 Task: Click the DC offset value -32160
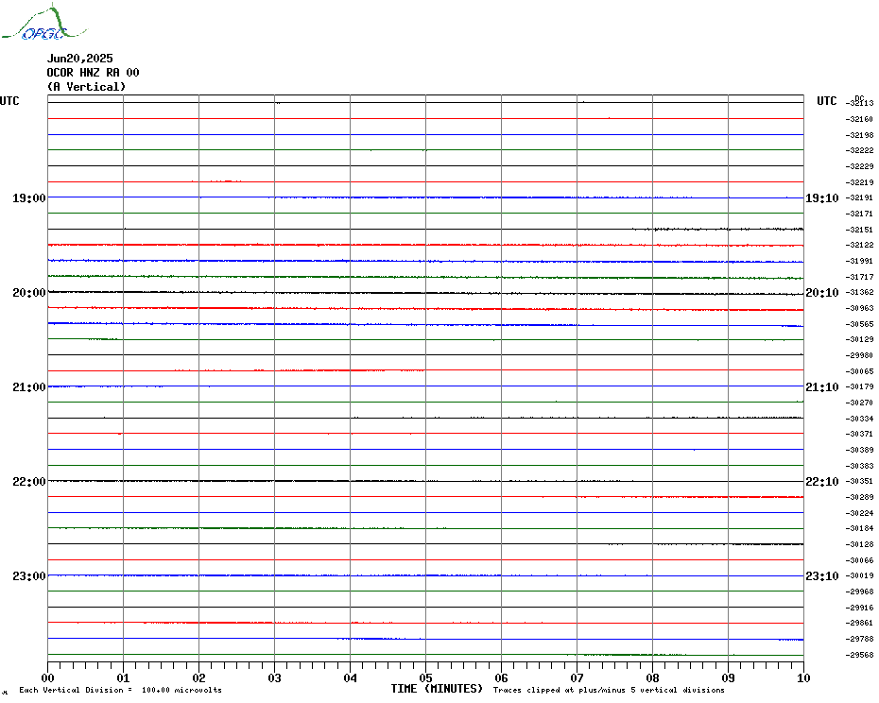coord(859,119)
